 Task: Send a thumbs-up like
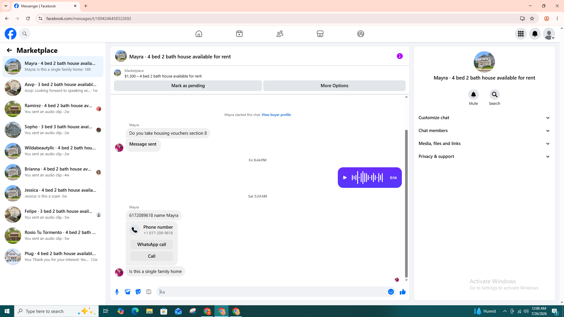403,292
